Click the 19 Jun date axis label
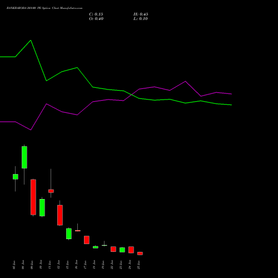The width and height of the screenshot is (278, 278). click(x=103, y=265)
